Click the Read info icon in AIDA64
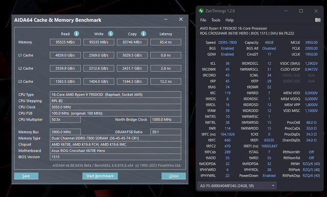 point(77,34)
